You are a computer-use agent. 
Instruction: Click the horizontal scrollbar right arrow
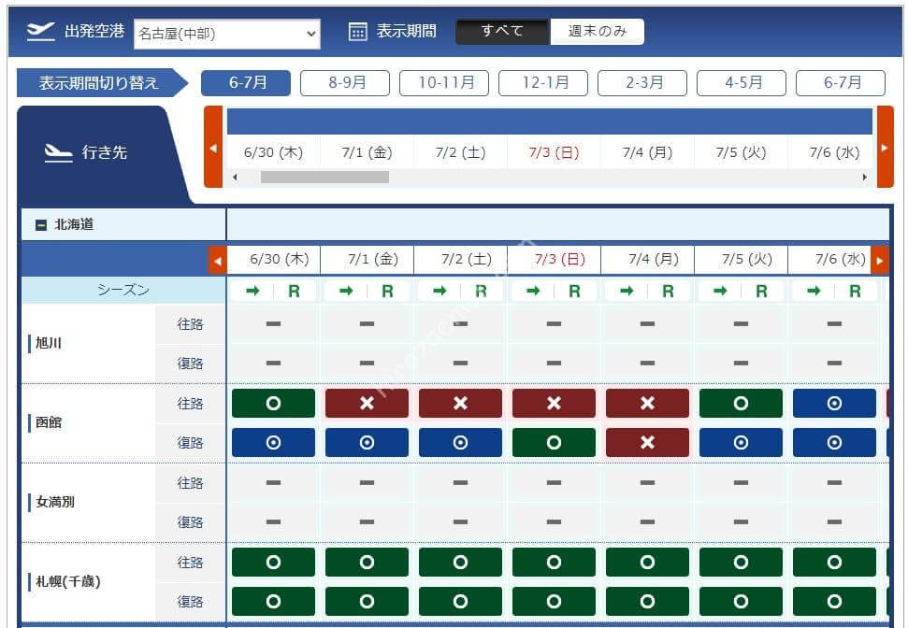865,178
